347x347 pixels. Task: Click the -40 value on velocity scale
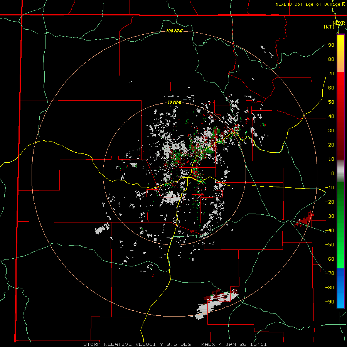(x=330, y=231)
